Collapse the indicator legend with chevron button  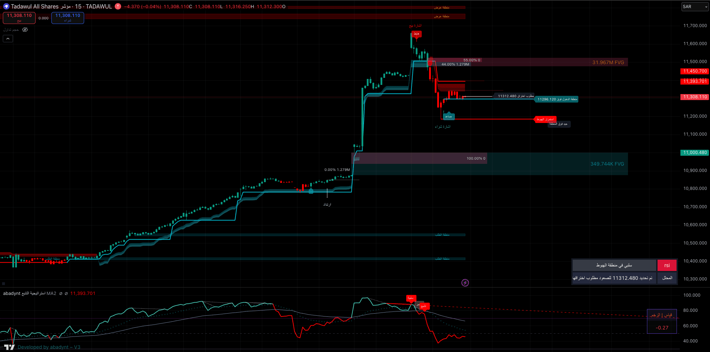[x=8, y=38]
